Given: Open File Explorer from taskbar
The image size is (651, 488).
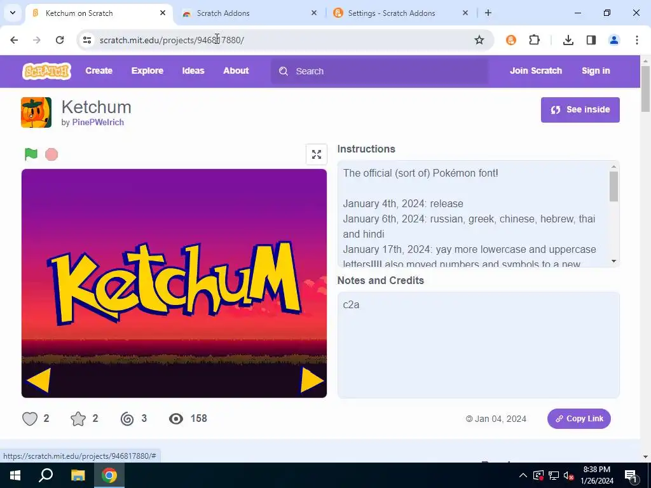Looking at the screenshot, I should (x=78, y=475).
